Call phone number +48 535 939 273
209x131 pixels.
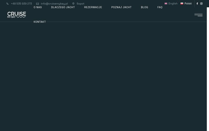(21, 3)
